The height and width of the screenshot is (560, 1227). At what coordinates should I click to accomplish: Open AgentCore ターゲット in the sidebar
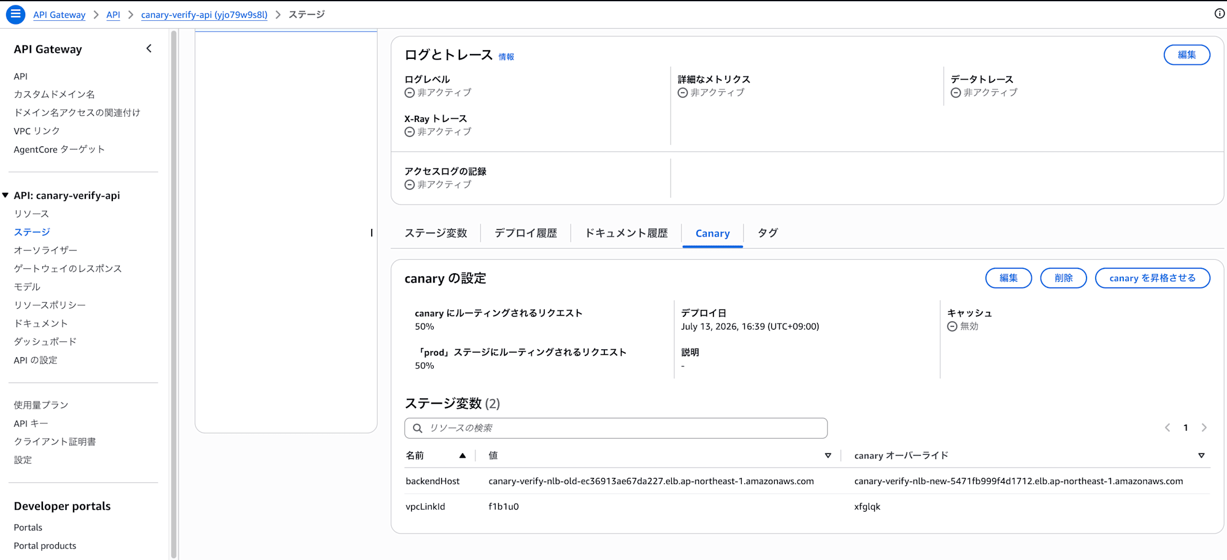pos(60,149)
